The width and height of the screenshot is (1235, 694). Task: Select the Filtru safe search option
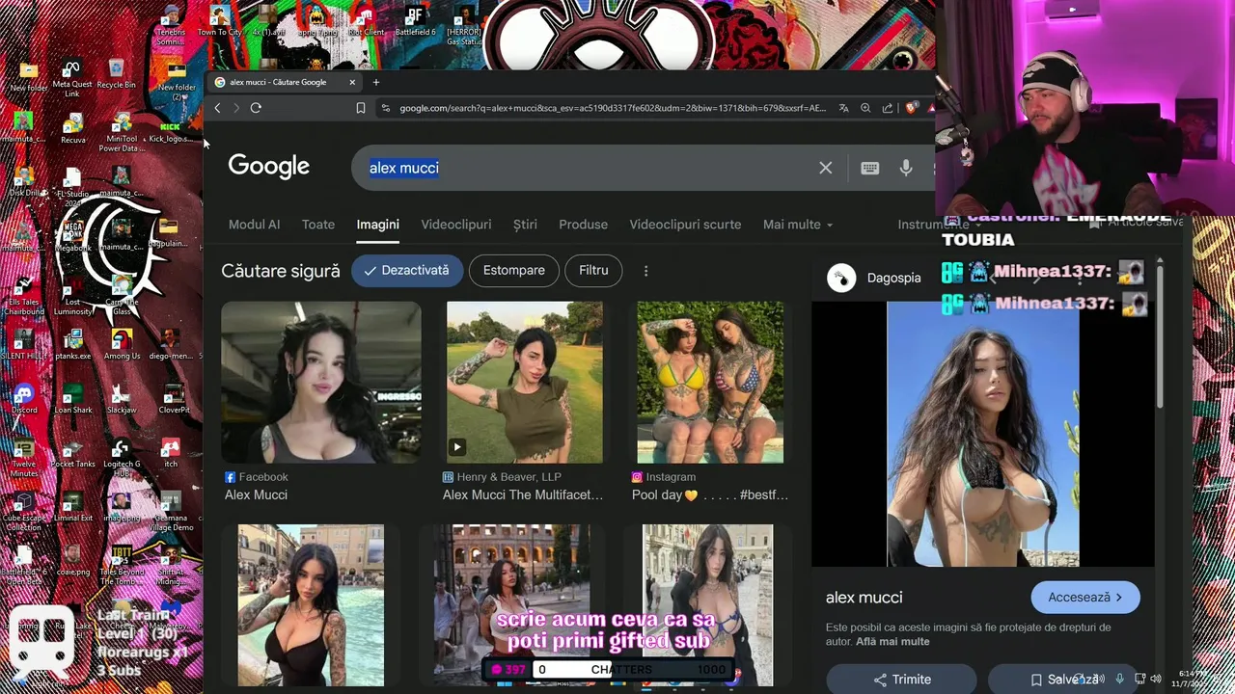(x=593, y=271)
